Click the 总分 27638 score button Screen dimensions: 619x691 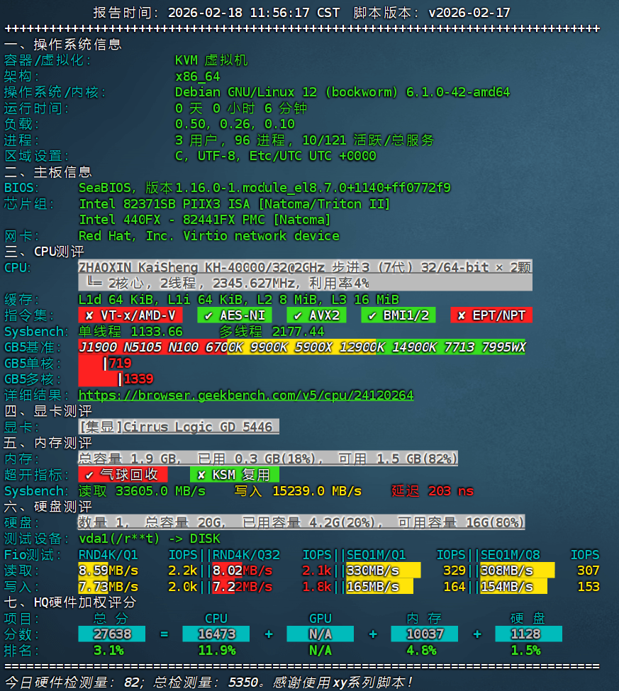[x=111, y=634]
